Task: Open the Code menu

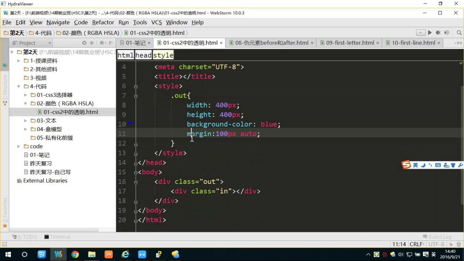Action: [81, 22]
